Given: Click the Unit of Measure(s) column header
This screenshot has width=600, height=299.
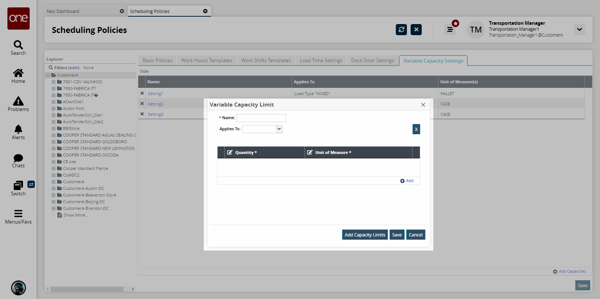Looking at the screenshot, I should point(511,82).
